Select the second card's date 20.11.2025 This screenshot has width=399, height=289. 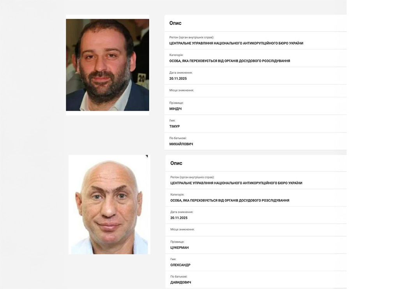tap(179, 218)
